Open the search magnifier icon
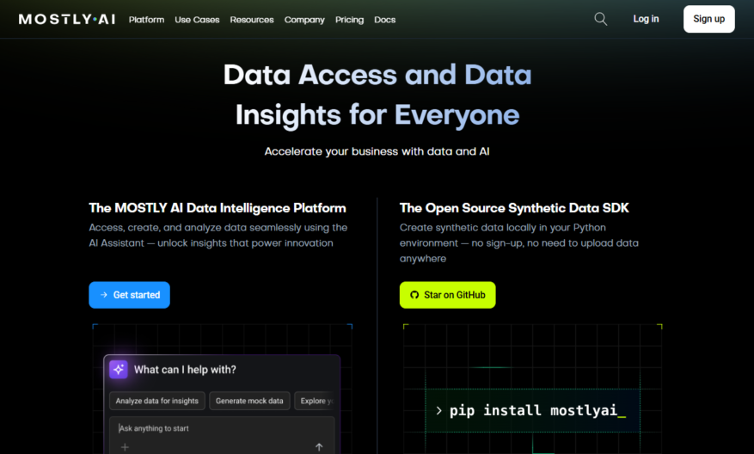Viewport: 754px width, 454px height. (601, 19)
